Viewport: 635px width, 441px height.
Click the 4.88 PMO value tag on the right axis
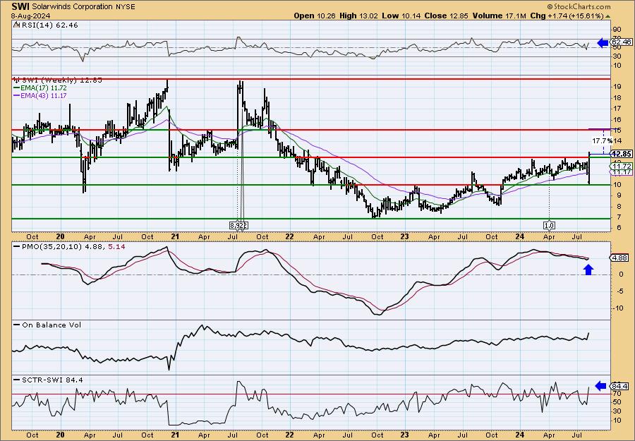click(619, 258)
